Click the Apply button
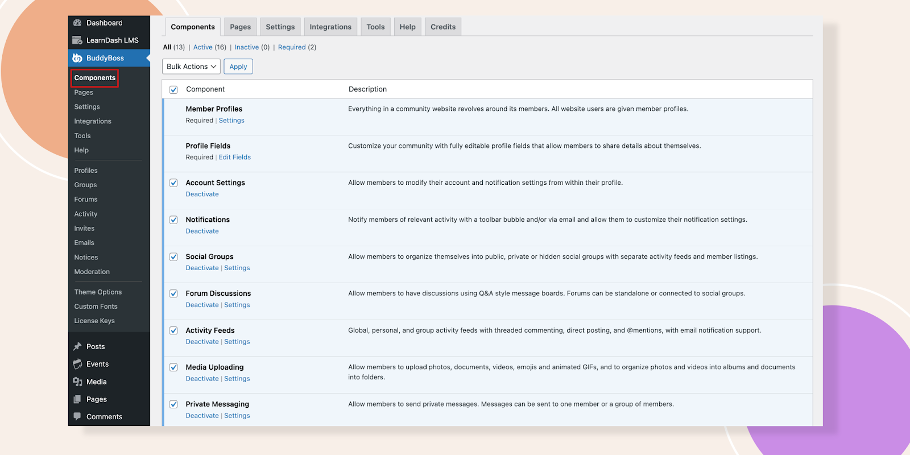 [238, 67]
